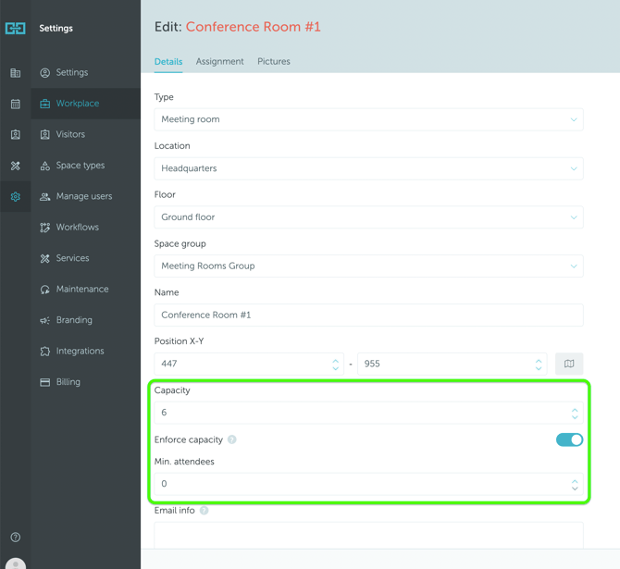Open Manage users in sidebar
Screen dimensions: 620x569
[83, 196]
